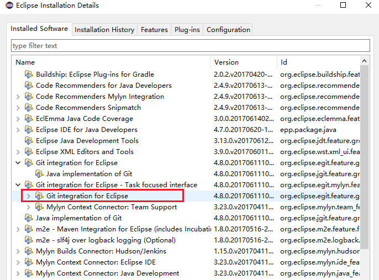Click the Buildship Gradle plug-in feature icon
This screenshot has width=379, height=280.
29,75
